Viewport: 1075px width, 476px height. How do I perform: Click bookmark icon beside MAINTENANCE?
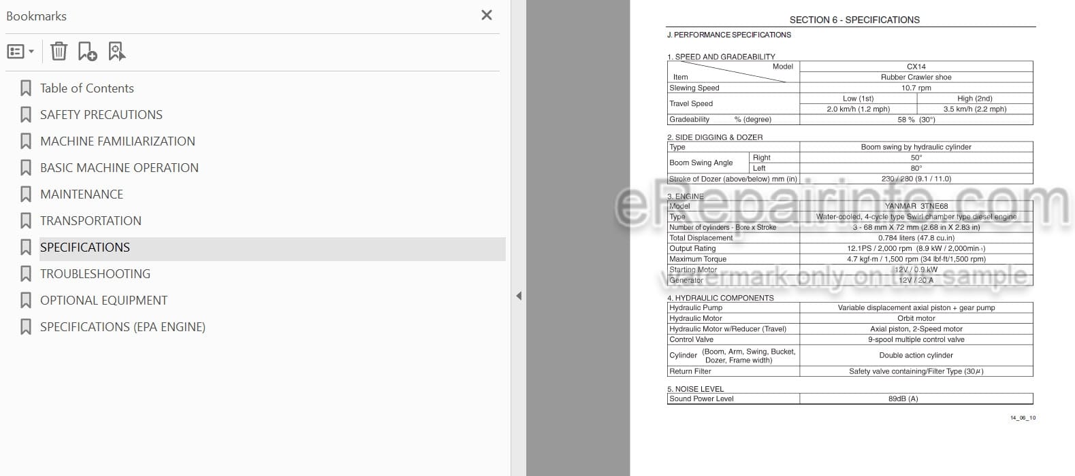coord(26,194)
